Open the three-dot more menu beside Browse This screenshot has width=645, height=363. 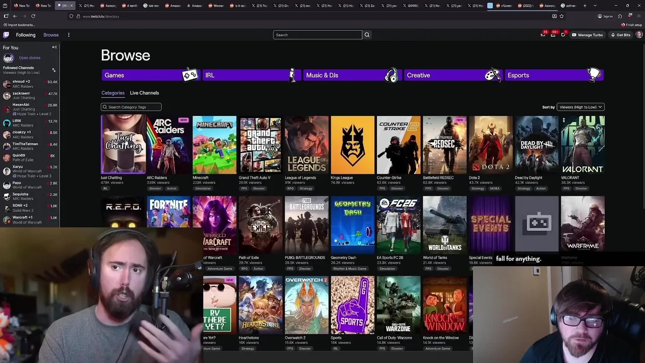pos(69,35)
